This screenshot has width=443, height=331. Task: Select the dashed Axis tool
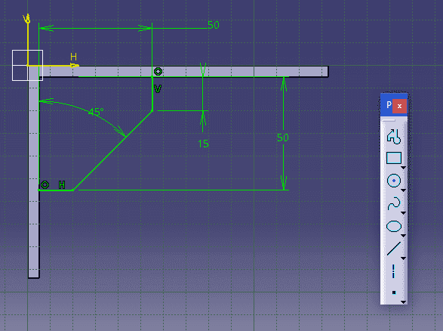(393, 271)
